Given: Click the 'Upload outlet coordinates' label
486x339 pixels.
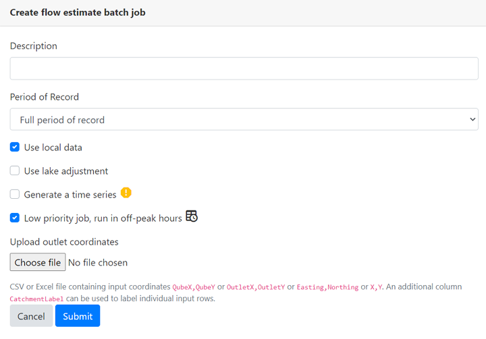Looking at the screenshot, I should [x=64, y=242].
